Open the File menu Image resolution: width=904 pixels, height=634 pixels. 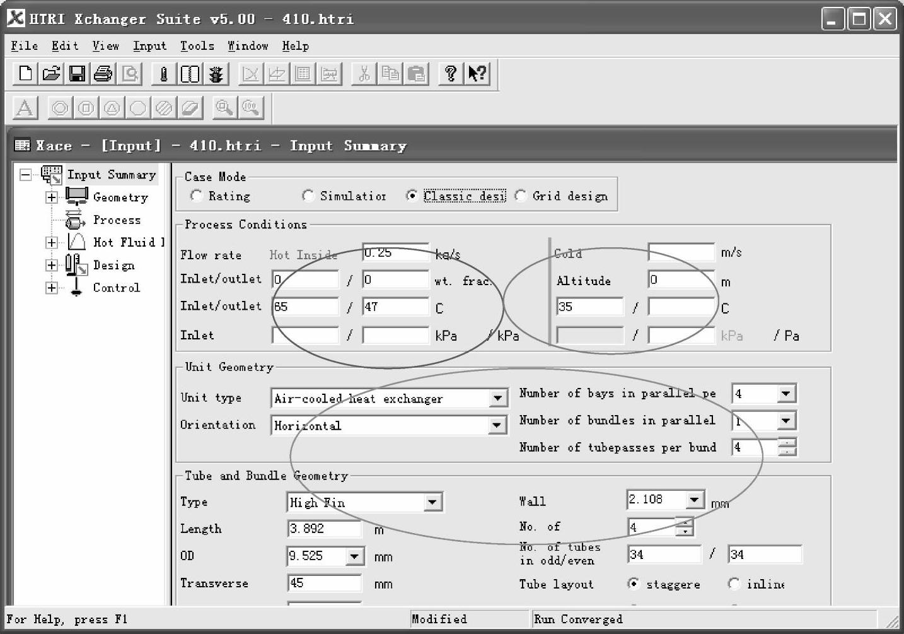24,46
